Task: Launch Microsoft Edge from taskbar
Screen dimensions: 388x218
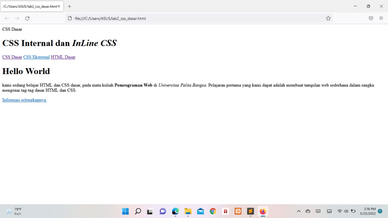Action: pyautogui.click(x=175, y=211)
